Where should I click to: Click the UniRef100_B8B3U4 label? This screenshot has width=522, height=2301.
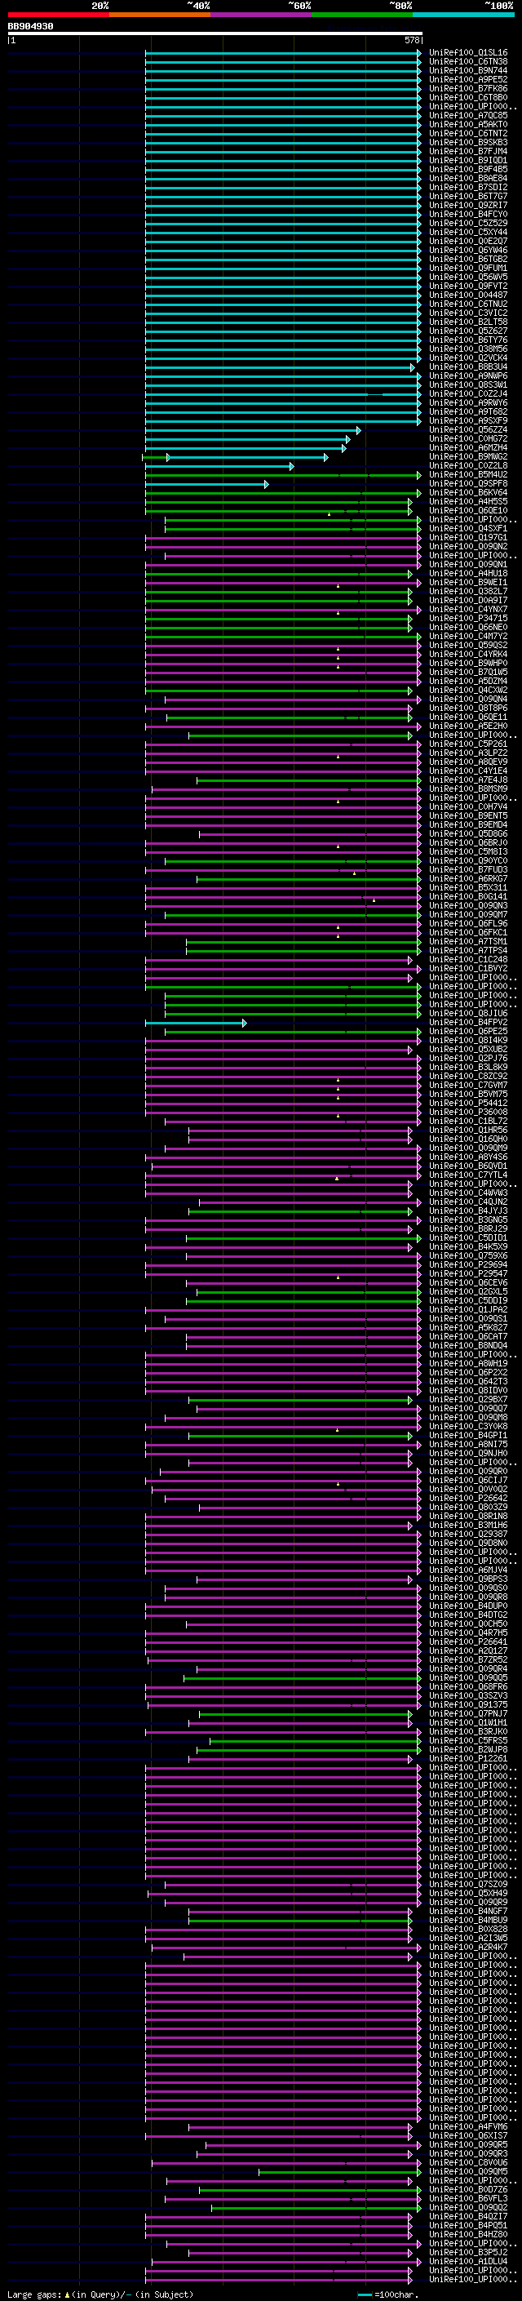coord(468,367)
